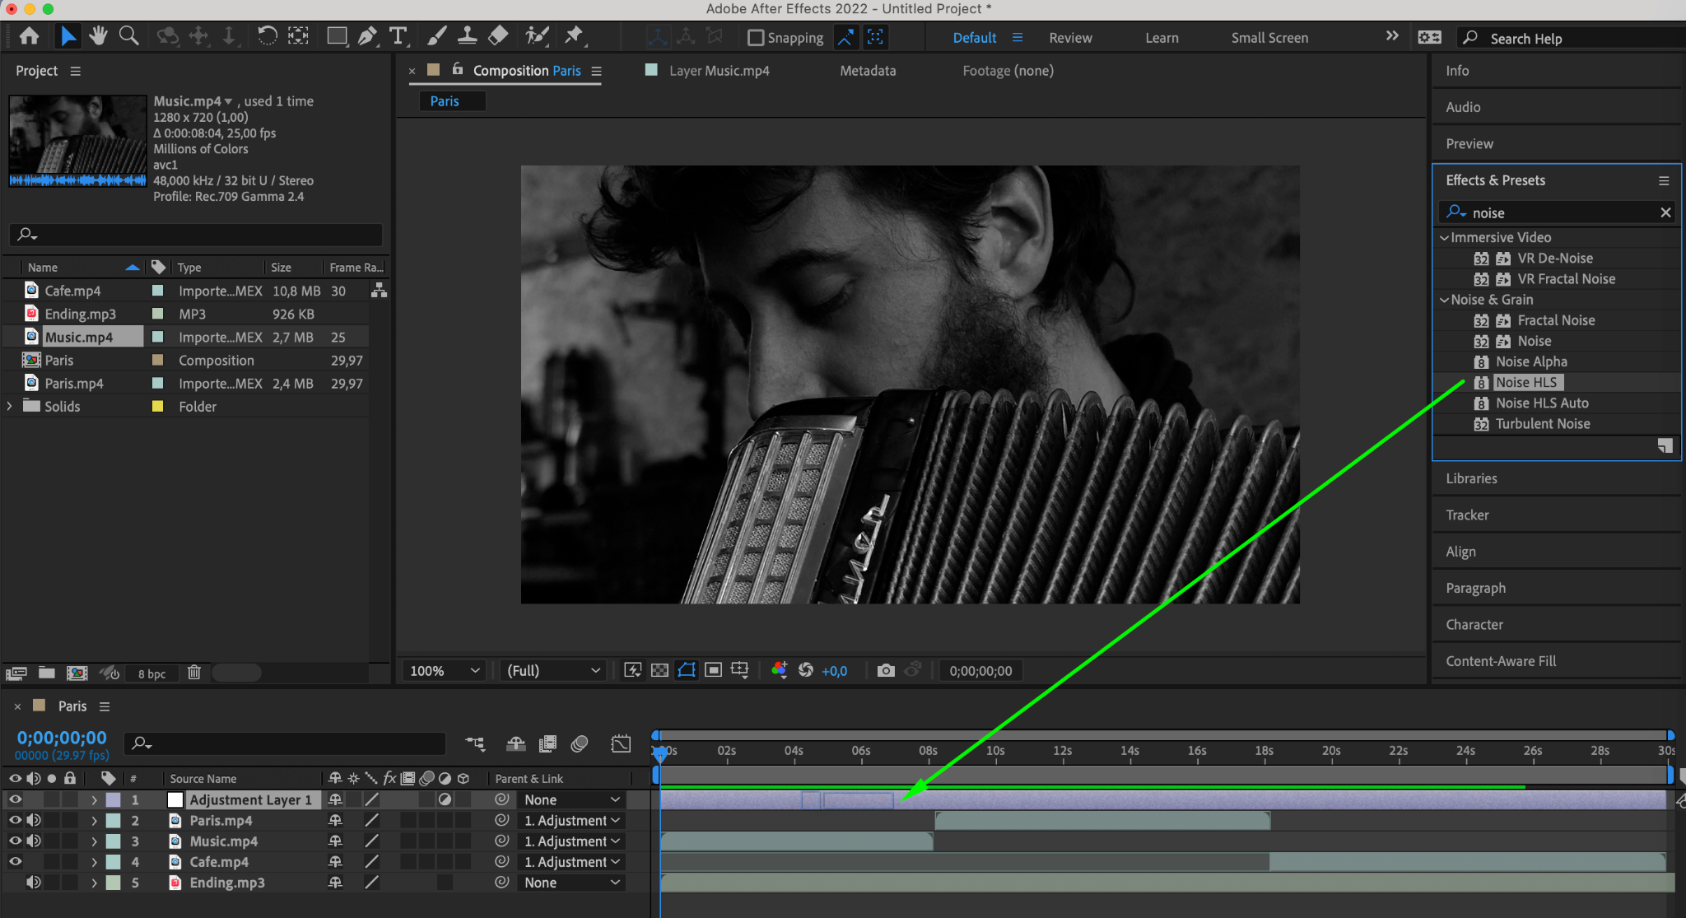Screen dimensions: 1686x918
Task: Select the Type tool
Action: tap(398, 36)
